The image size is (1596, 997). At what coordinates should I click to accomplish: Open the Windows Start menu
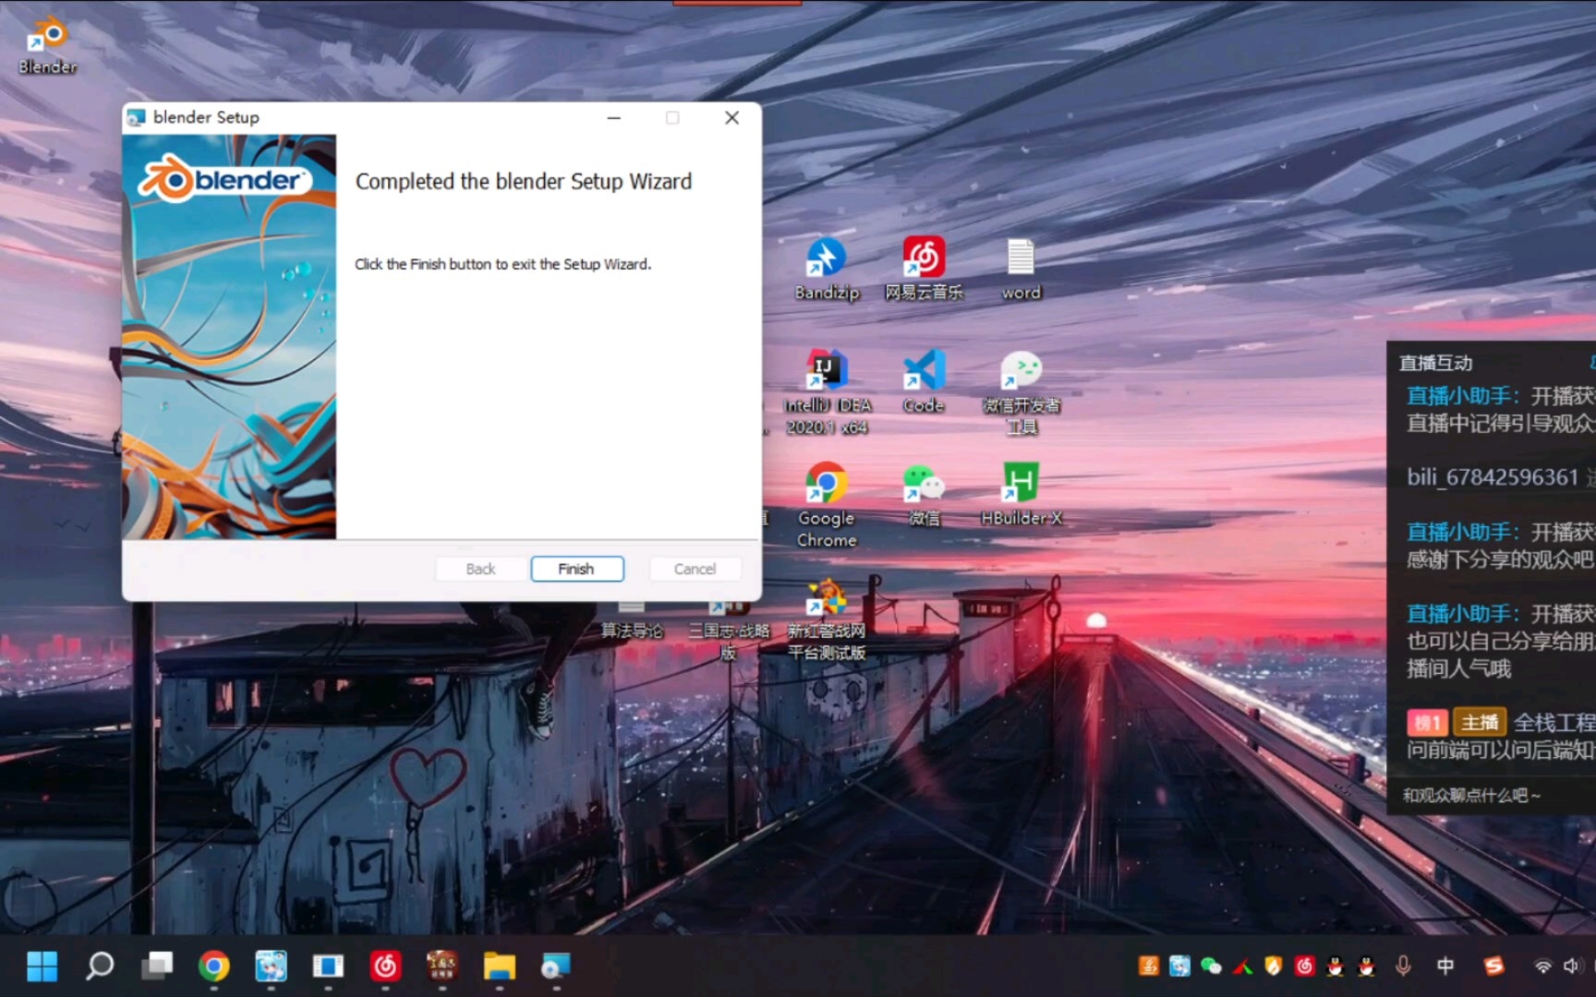[x=42, y=966]
